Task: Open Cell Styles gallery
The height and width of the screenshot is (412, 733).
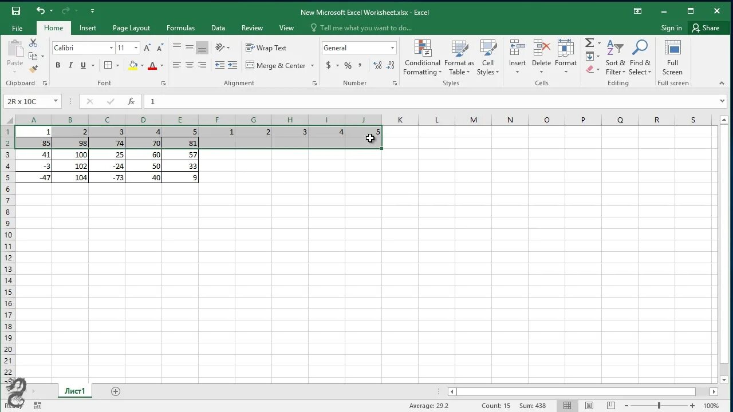Action: click(x=488, y=57)
